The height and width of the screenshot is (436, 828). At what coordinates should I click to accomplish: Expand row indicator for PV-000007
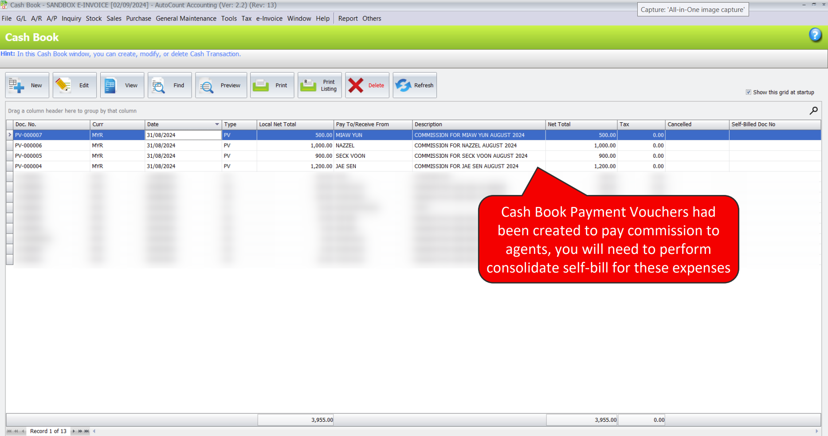(10, 135)
